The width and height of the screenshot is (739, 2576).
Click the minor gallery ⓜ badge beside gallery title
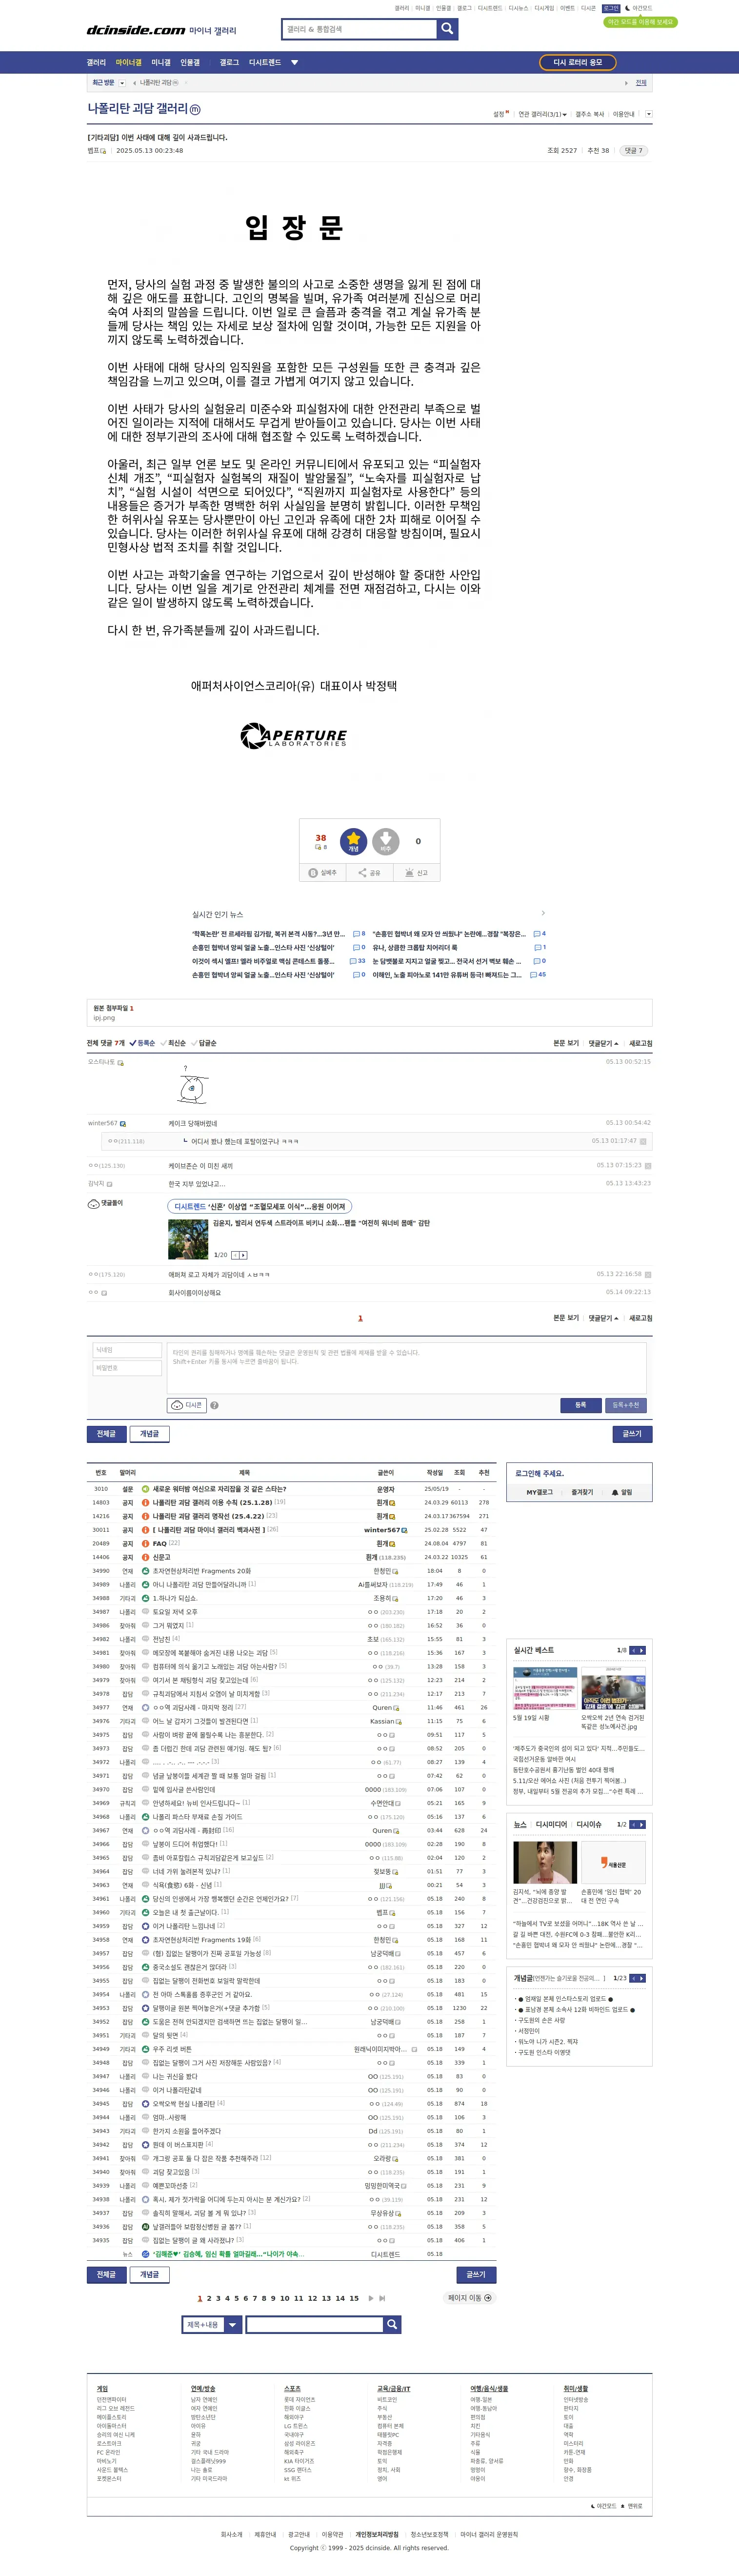tap(195, 109)
